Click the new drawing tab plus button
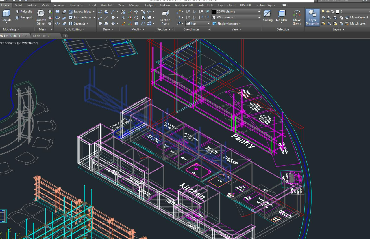Screen dimensions: 370x239 (x=65, y=36)
